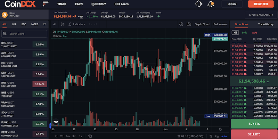Viewport: 278px width, 139px height.
Task: Open the go-to-date calendar icon
Action: point(90,136)
